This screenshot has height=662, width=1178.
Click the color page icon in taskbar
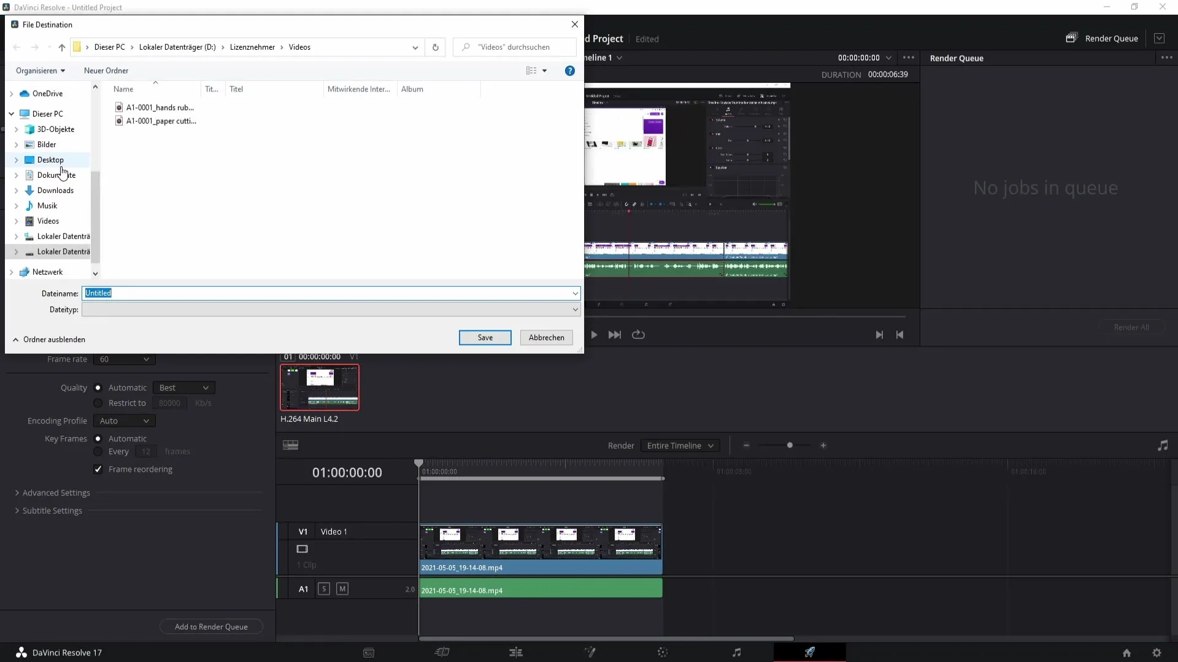pyautogui.click(x=663, y=652)
